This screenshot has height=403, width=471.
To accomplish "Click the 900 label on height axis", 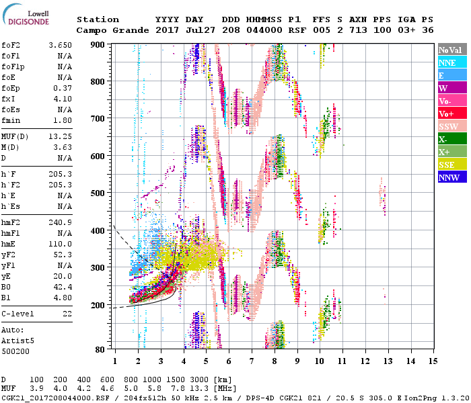I will coord(99,45).
